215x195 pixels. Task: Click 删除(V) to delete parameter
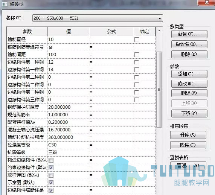point(189,93)
